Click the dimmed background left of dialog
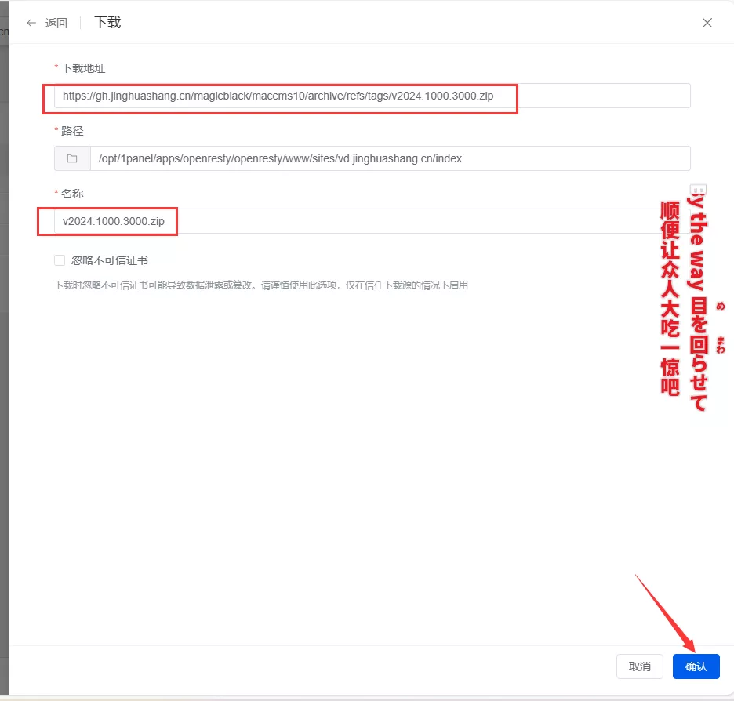Screen dimensions: 734x701 [4, 353]
